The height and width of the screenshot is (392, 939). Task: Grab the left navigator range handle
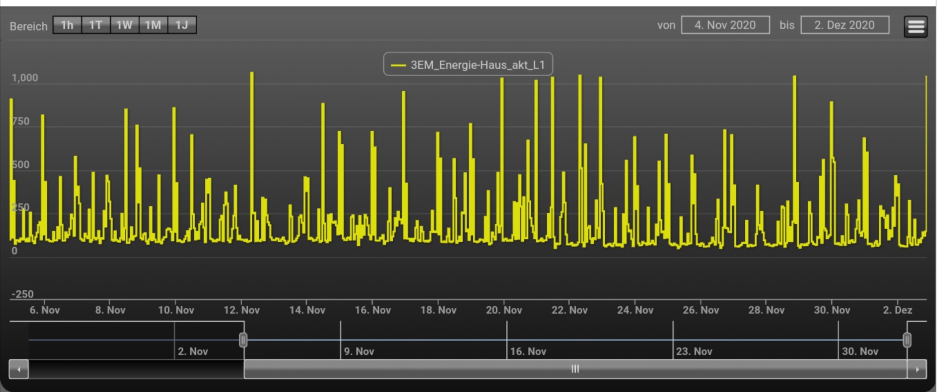[x=243, y=340]
